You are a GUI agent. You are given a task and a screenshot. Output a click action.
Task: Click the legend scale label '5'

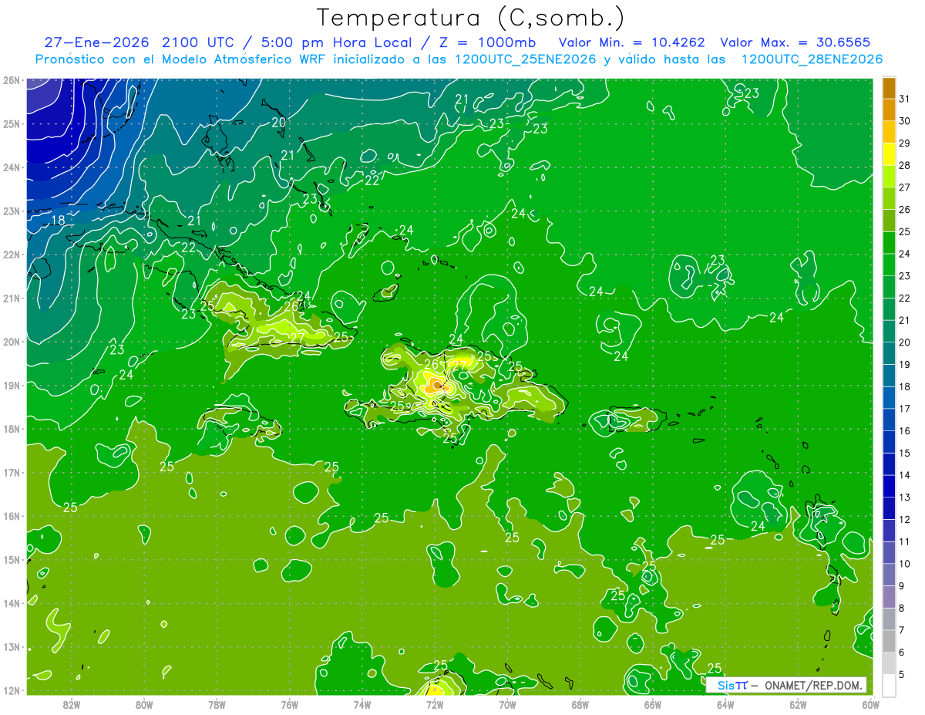coord(902,674)
